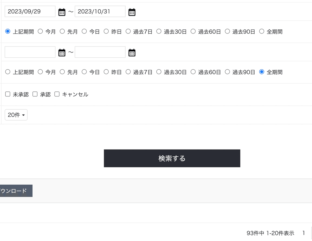Select 先月 in the second period row
The width and height of the screenshot is (312, 241).
click(x=62, y=72)
